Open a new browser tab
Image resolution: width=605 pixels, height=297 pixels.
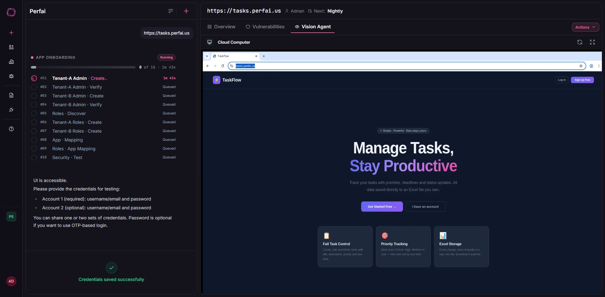(264, 56)
